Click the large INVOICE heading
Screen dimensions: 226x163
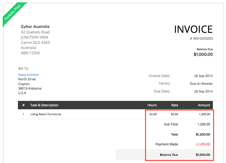[193, 29]
